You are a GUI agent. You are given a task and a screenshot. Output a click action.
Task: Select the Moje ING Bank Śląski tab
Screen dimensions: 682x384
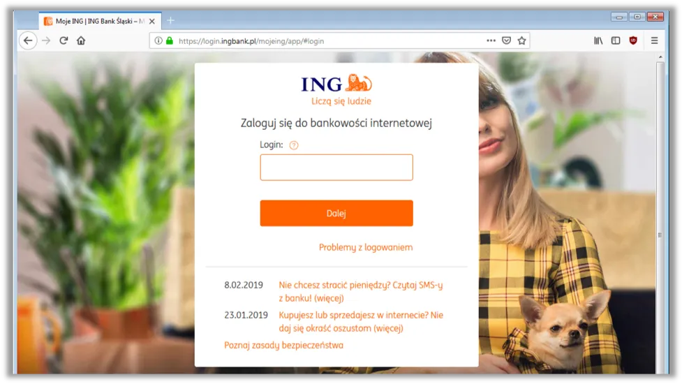(x=95, y=21)
